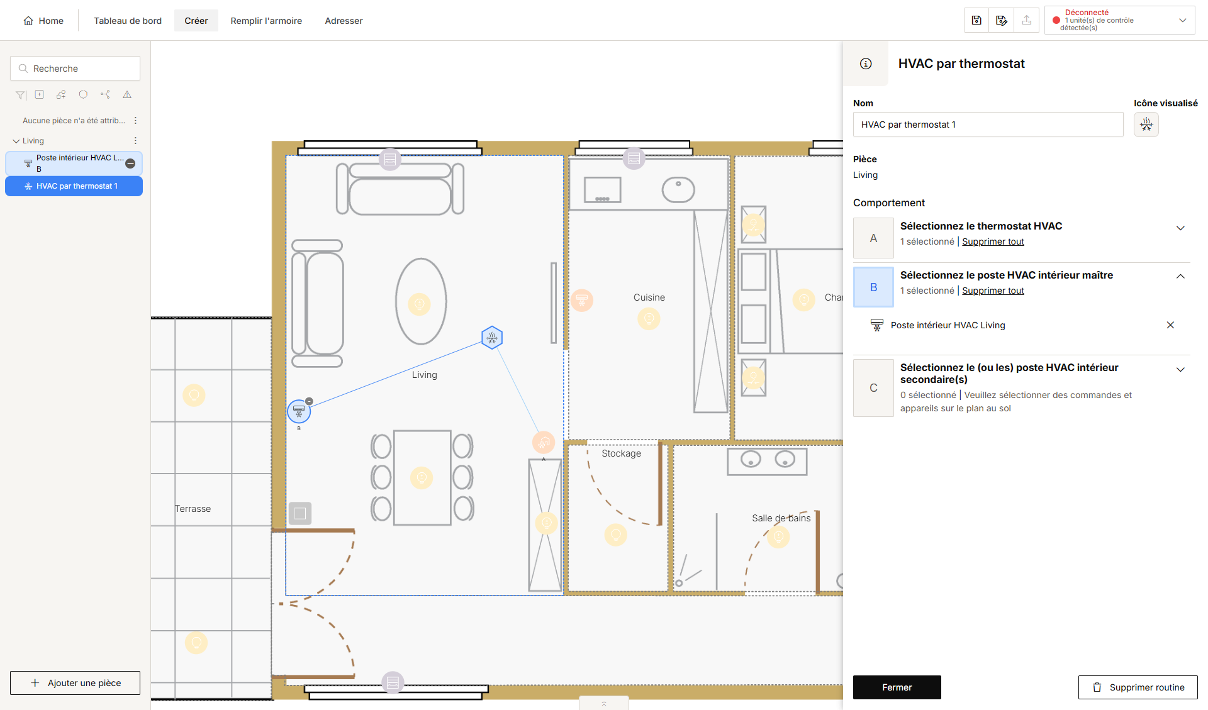Screen dimensions: 1208x710
Task: Select the blue hexagon HVAC routine on plan
Action: [x=492, y=338]
